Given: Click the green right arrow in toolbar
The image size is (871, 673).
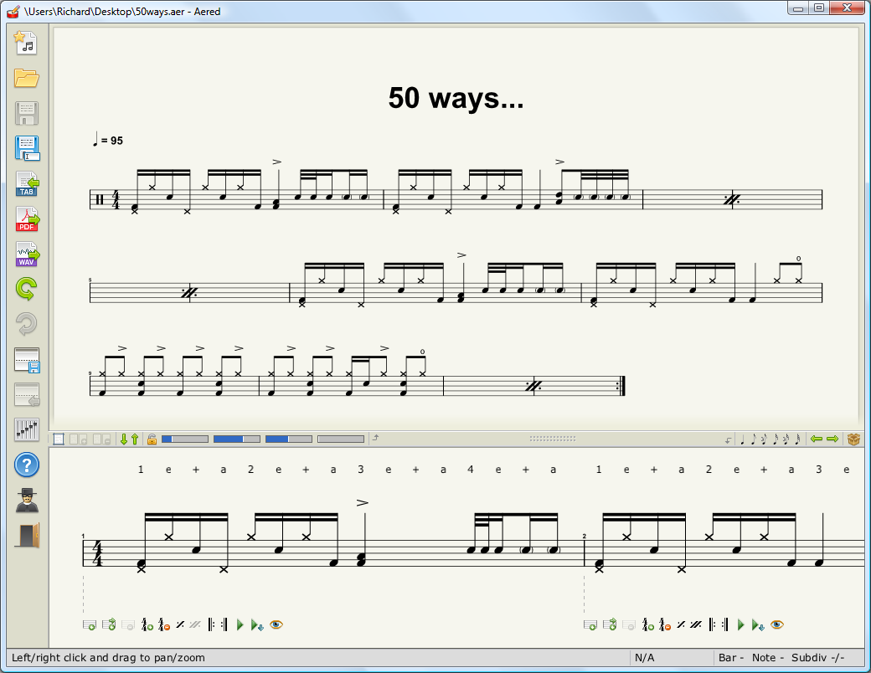Looking at the screenshot, I should point(832,439).
